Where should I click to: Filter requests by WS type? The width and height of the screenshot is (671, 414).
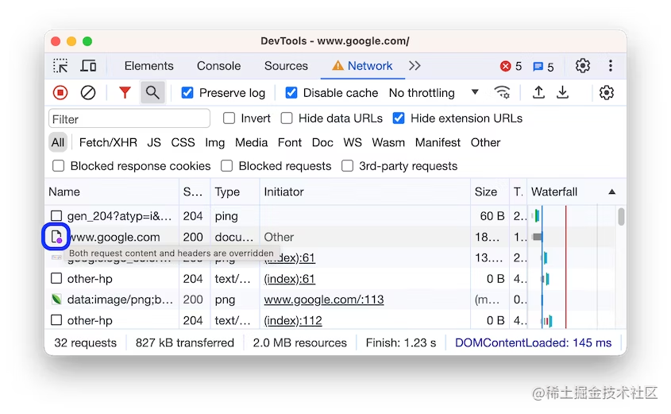pos(353,142)
